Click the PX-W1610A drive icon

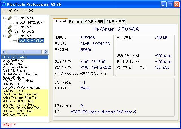15,41
